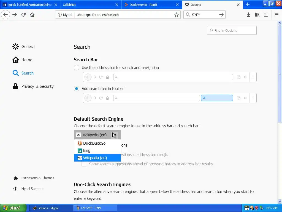Click the HFS tray icon
282x212 pixels.
click(246, 208)
